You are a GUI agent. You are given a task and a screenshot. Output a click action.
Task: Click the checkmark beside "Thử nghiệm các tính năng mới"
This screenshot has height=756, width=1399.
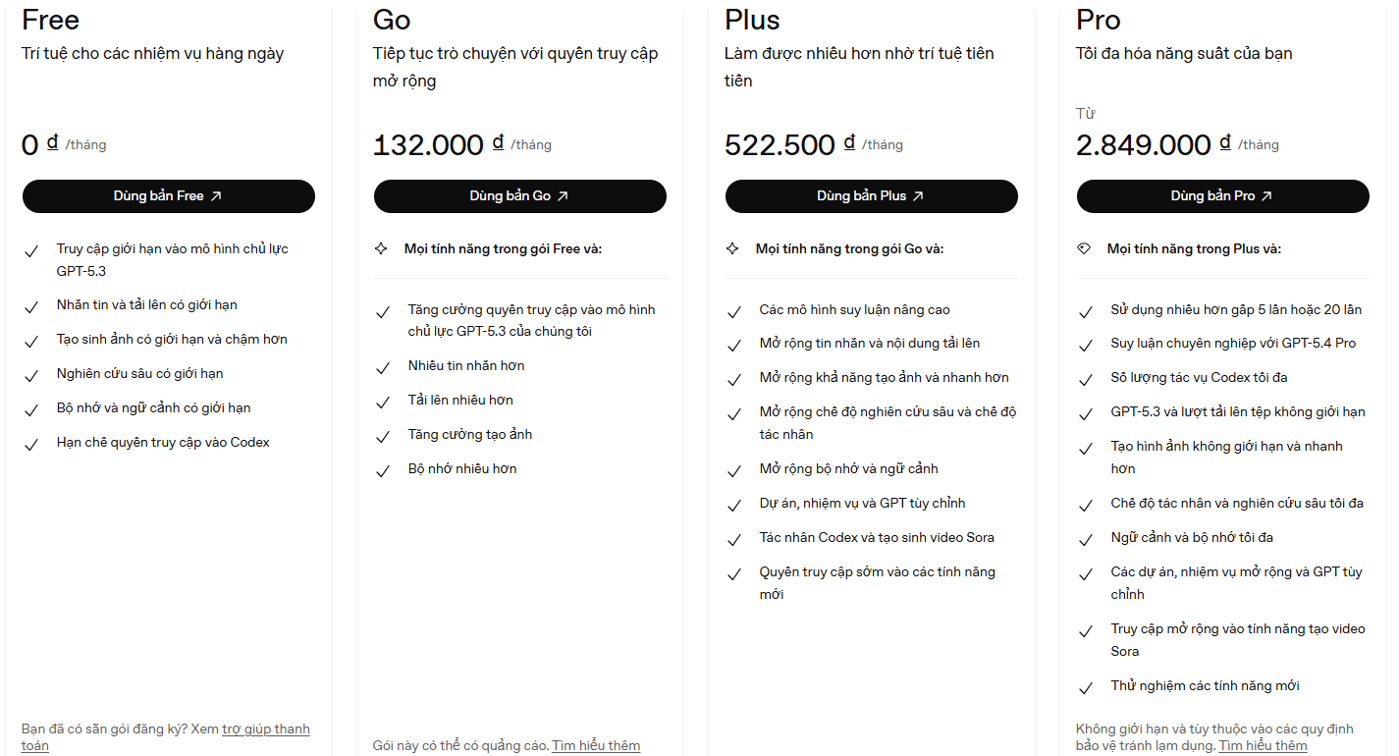point(1086,688)
